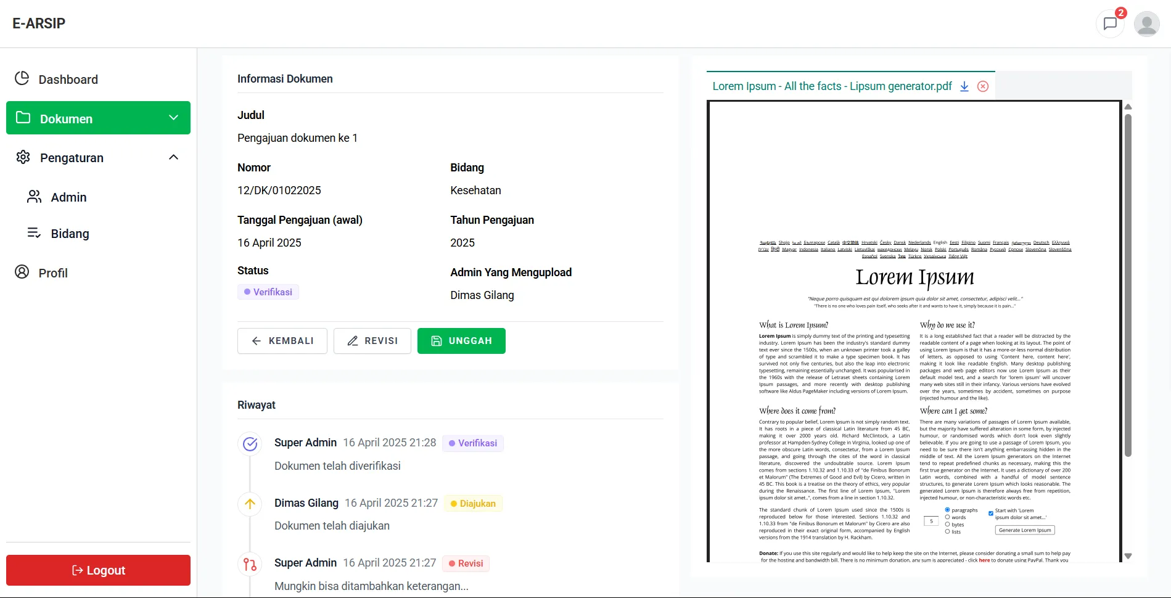The height and width of the screenshot is (598, 1171).
Task: Select the bytes radio button in PDF
Action: (947, 525)
